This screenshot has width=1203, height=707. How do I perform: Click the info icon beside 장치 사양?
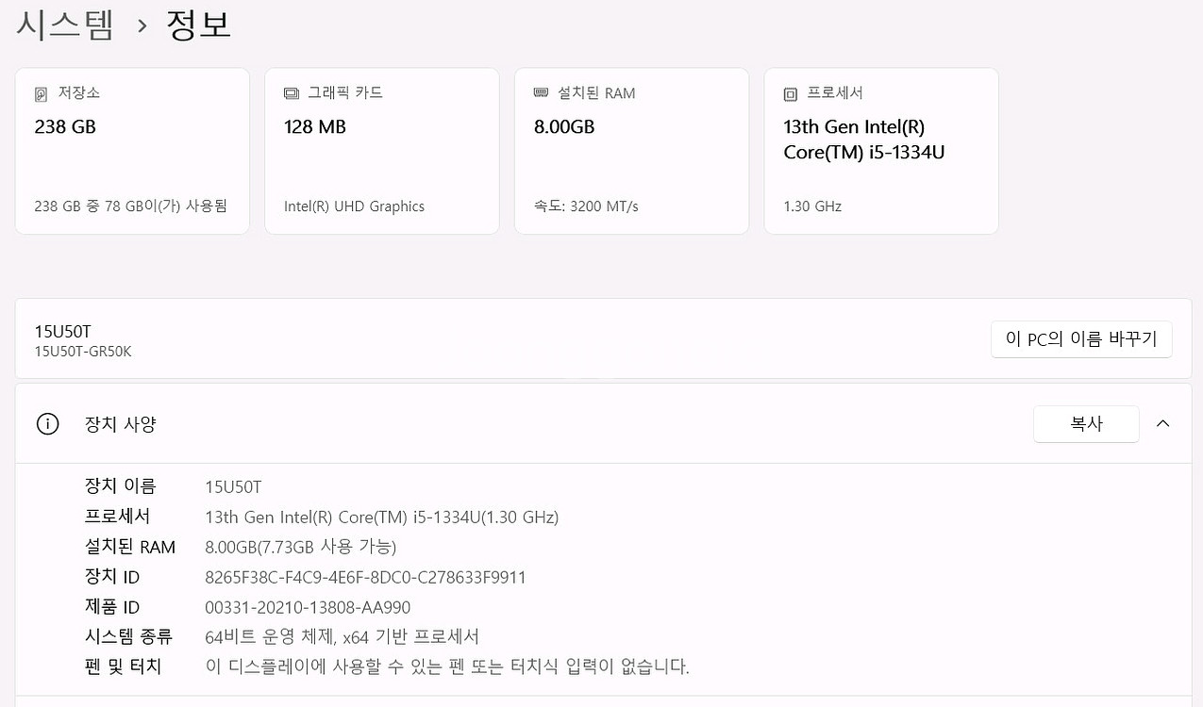click(x=47, y=423)
